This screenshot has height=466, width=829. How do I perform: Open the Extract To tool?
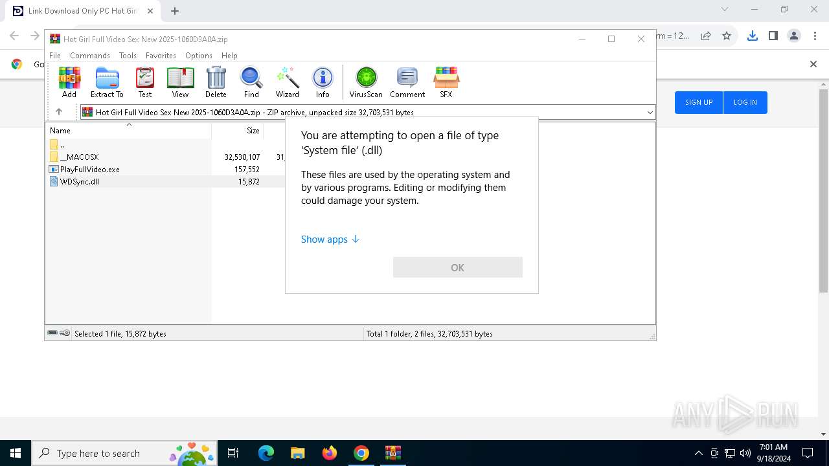pyautogui.click(x=107, y=82)
